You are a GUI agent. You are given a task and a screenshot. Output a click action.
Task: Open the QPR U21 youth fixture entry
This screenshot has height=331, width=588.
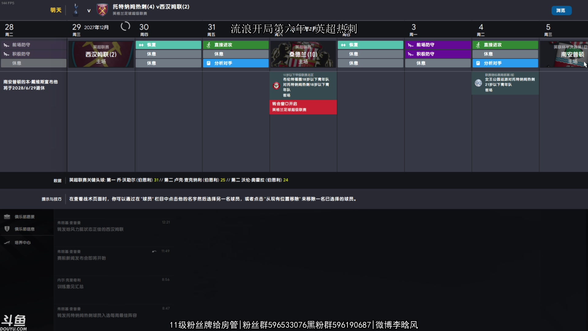tap(505, 83)
